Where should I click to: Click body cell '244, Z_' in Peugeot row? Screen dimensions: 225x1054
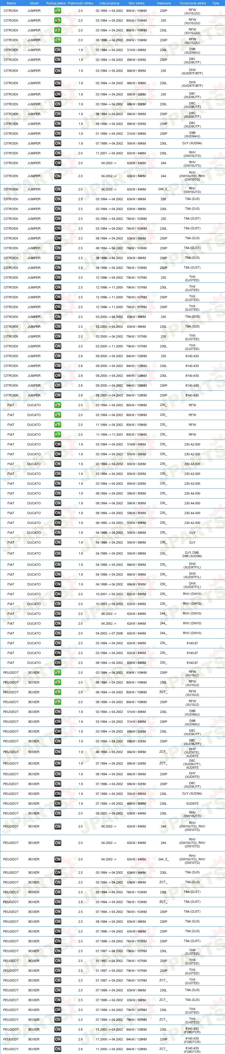(x=163, y=859)
